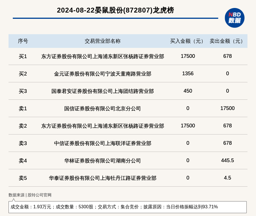
Task: Click 华林证券湖南分公司 name
Action: (x=102, y=161)
